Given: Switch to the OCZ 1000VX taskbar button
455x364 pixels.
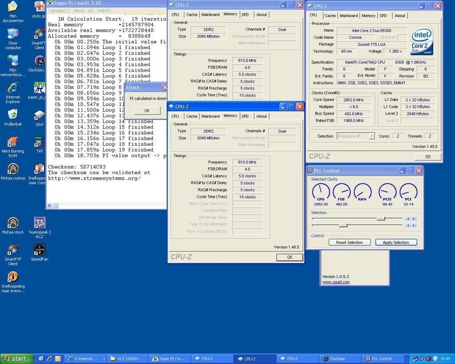Looking at the screenshot, I should (x=128, y=359).
